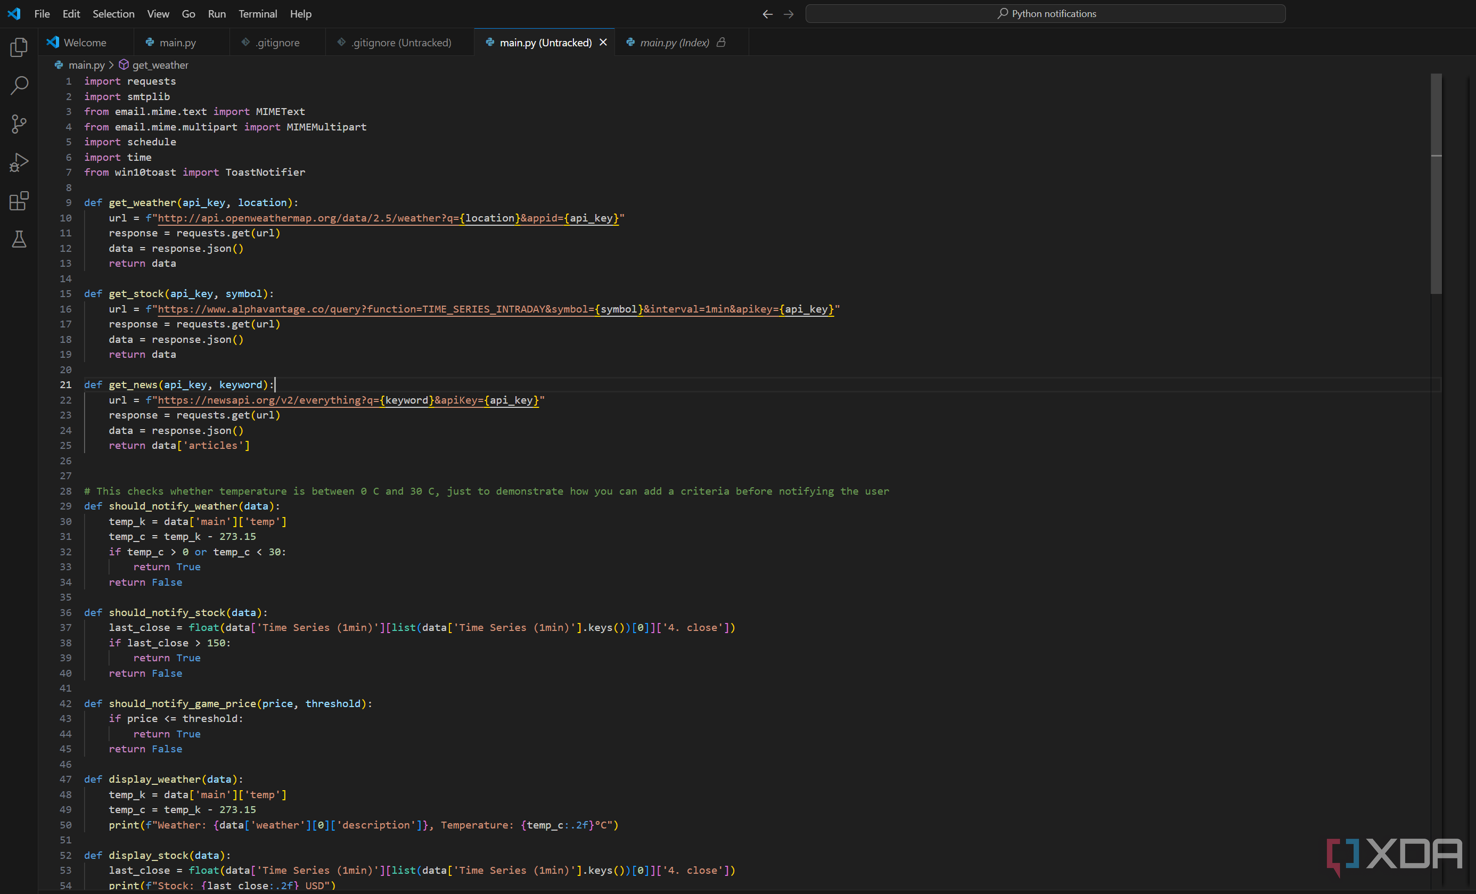The height and width of the screenshot is (894, 1476).
Task: Open the Run and Debug view
Action: (x=19, y=162)
